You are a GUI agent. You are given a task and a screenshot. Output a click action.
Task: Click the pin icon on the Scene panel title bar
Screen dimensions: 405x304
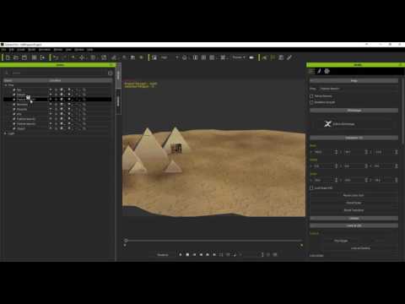(111, 65)
